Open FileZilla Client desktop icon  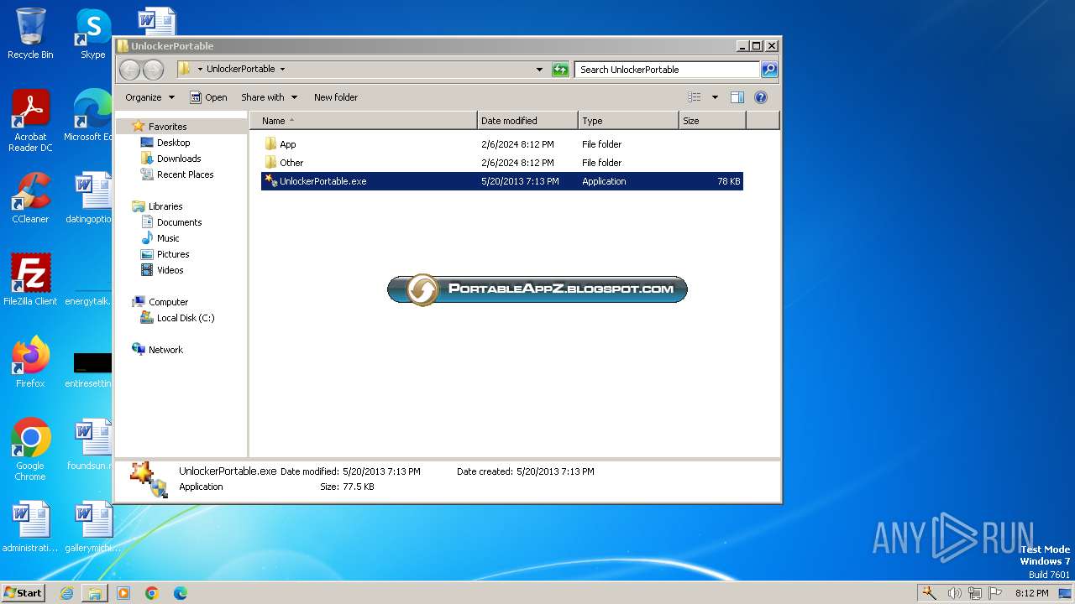coord(30,280)
